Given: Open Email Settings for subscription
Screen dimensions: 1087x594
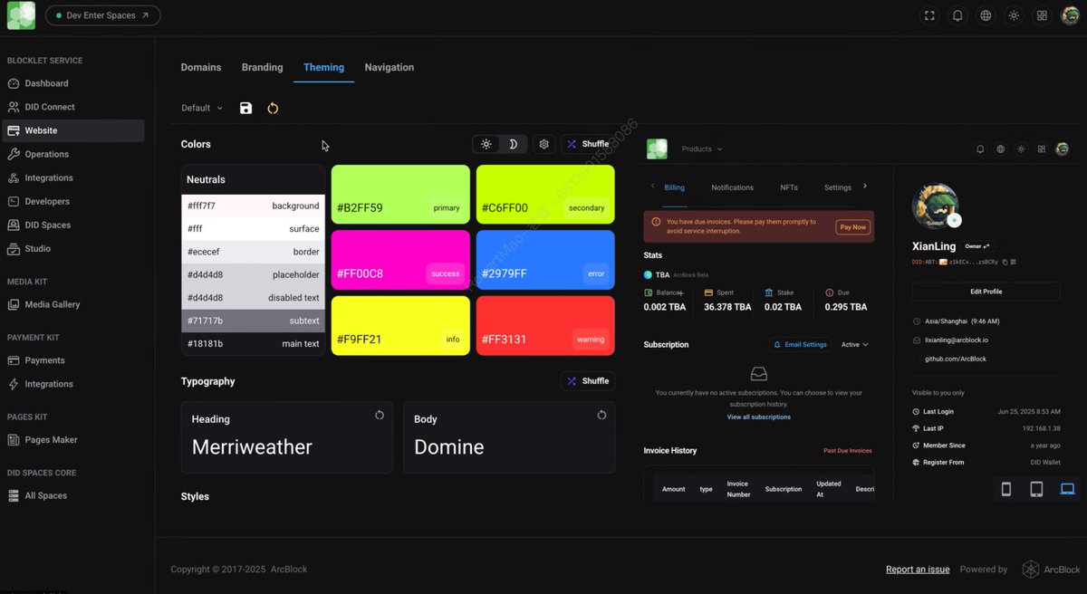Looking at the screenshot, I should 800,345.
